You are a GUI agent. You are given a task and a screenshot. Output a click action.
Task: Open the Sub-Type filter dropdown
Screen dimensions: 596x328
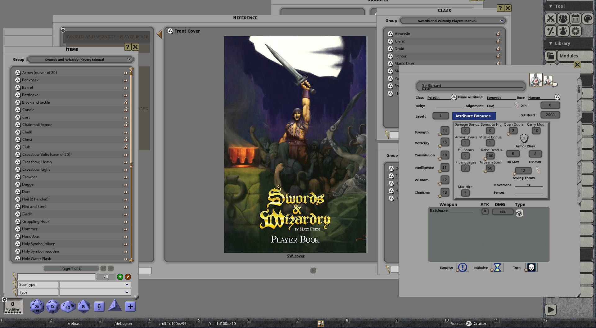tap(95, 285)
